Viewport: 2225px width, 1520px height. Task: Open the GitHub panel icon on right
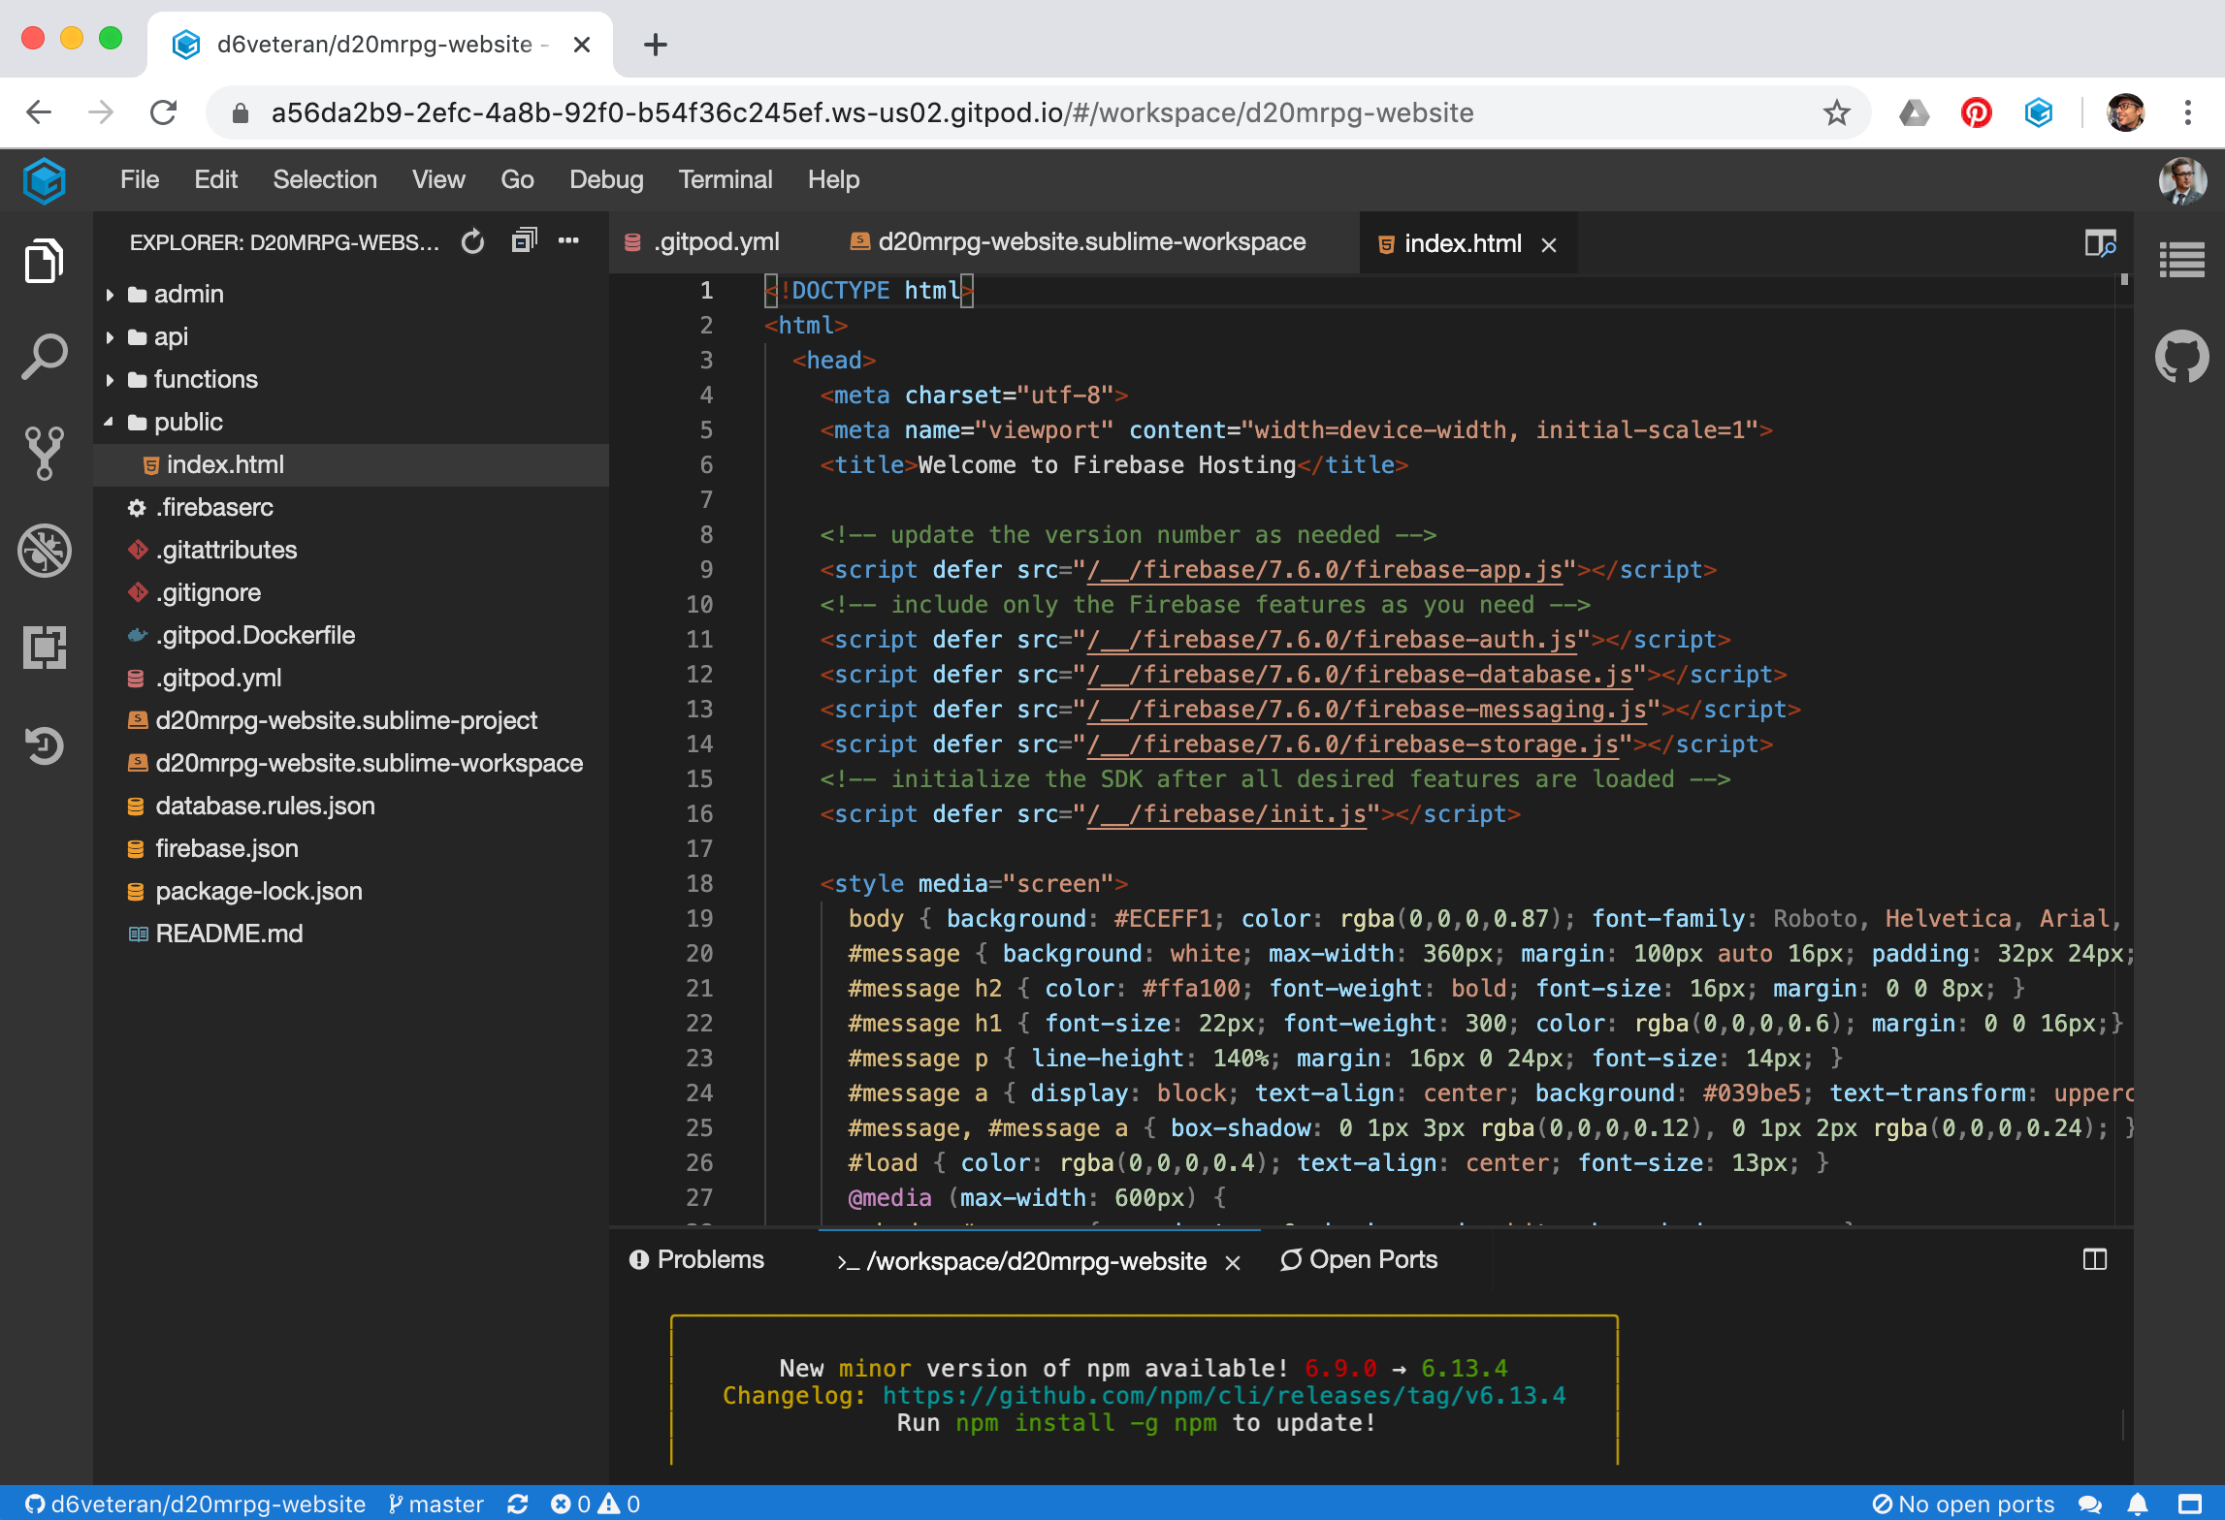tap(2182, 357)
